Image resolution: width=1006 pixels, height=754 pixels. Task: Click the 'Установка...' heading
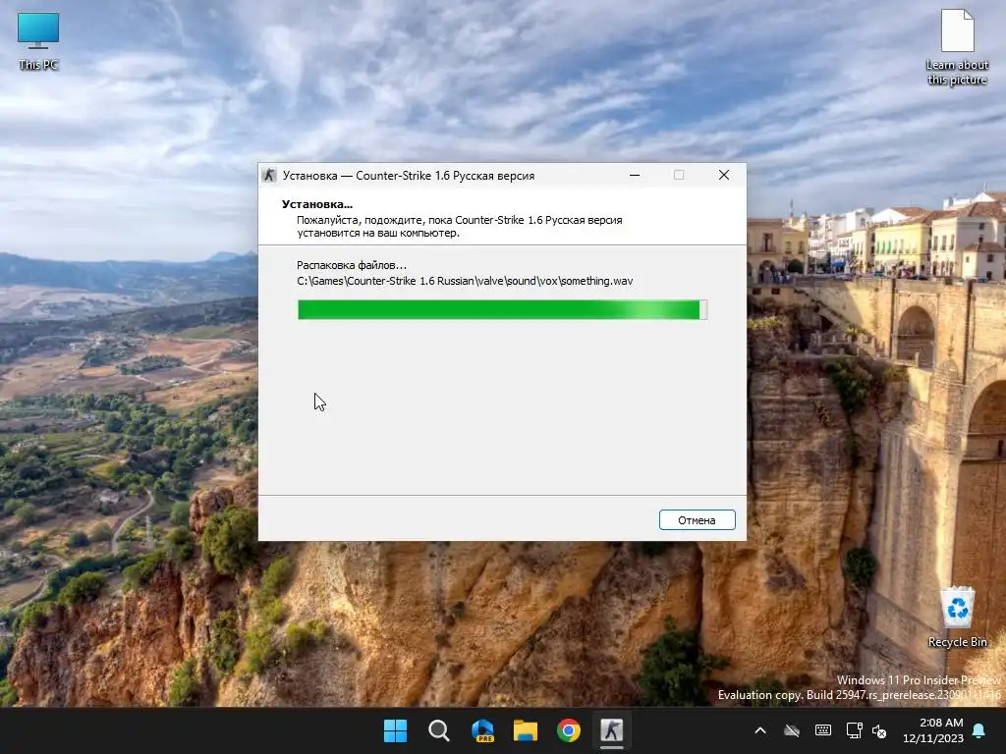[x=317, y=204]
